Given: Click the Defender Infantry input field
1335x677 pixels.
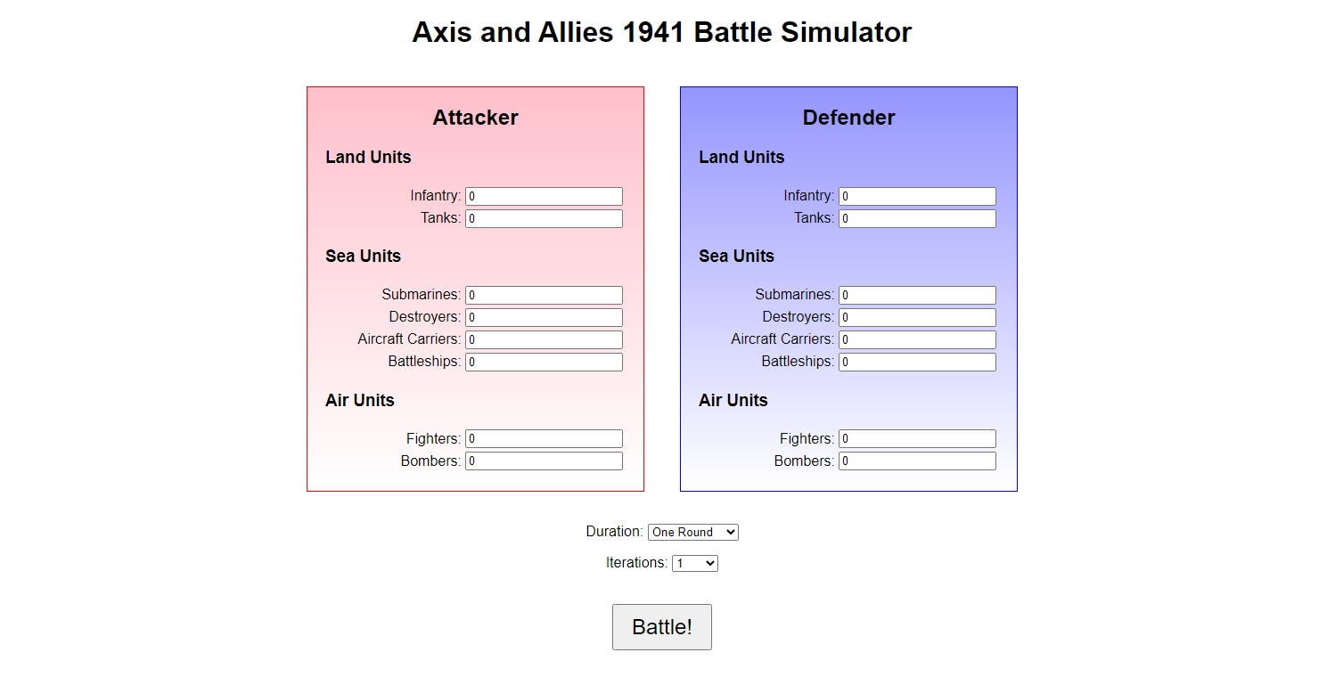Looking at the screenshot, I should tap(916, 196).
